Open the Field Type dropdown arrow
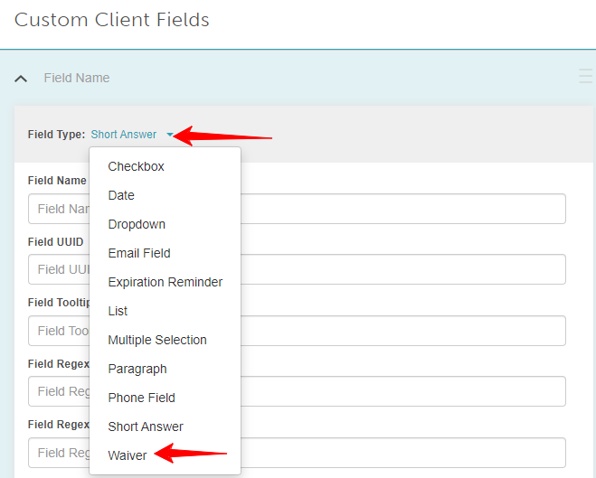596x478 pixels. (169, 135)
